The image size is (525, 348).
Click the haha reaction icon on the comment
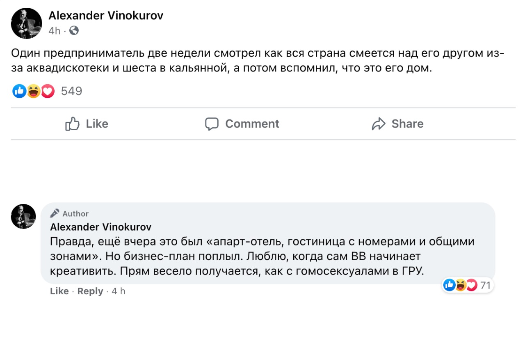(461, 285)
